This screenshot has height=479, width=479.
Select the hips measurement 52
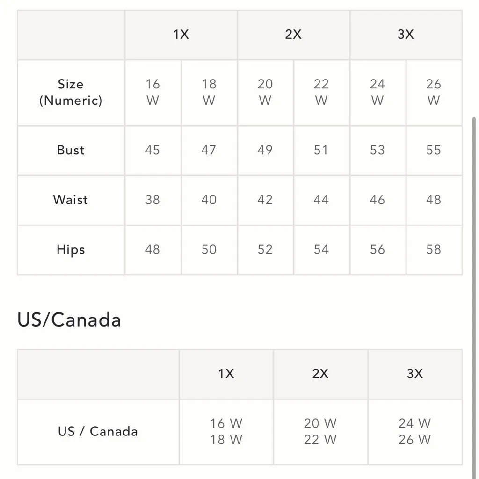tap(265, 249)
